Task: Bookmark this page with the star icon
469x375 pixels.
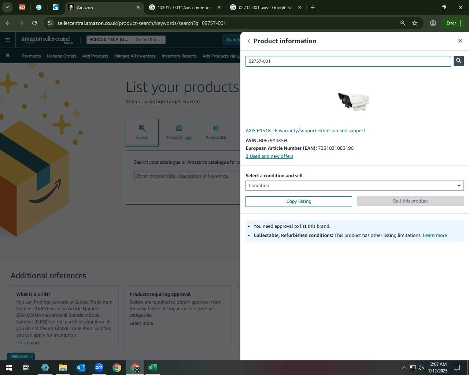Action: [x=415, y=23]
